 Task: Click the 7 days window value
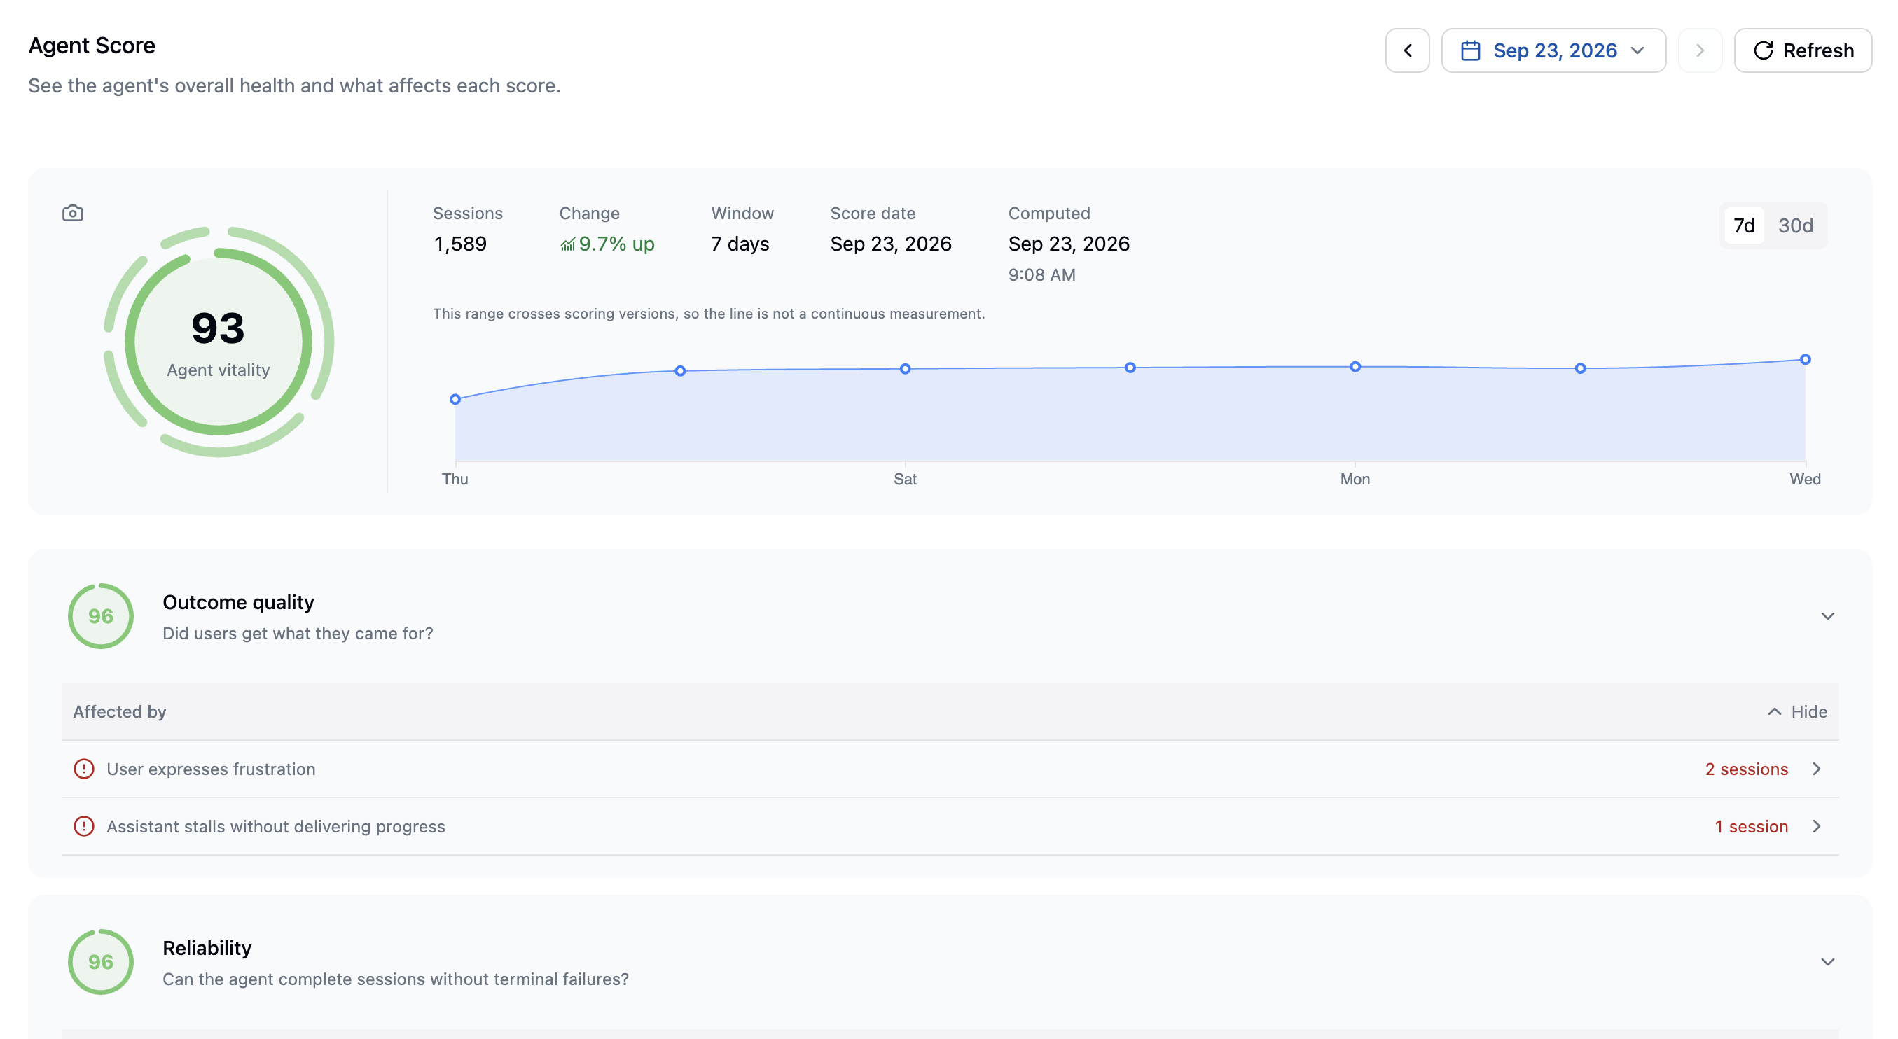pyautogui.click(x=740, y=244)
